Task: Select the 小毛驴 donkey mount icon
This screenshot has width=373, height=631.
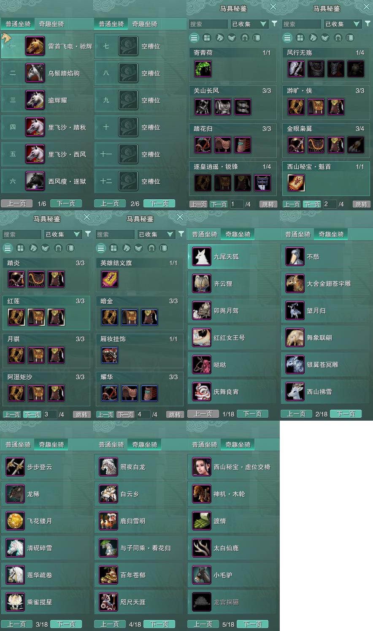Action: (201, 575)
